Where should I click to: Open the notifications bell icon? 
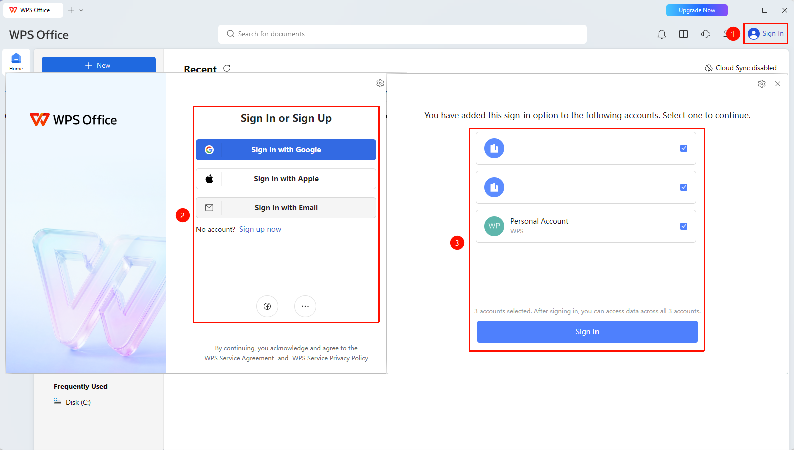[662, 34]
